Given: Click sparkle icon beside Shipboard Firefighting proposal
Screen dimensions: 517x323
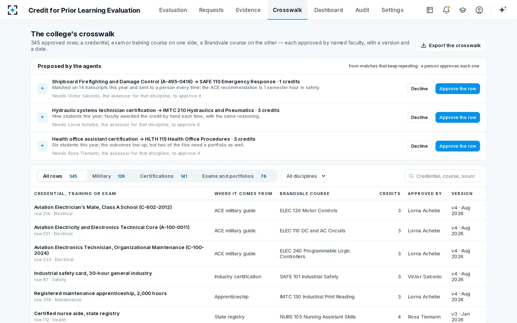Looking at the screenshot, I should click(x=42, y=88).
